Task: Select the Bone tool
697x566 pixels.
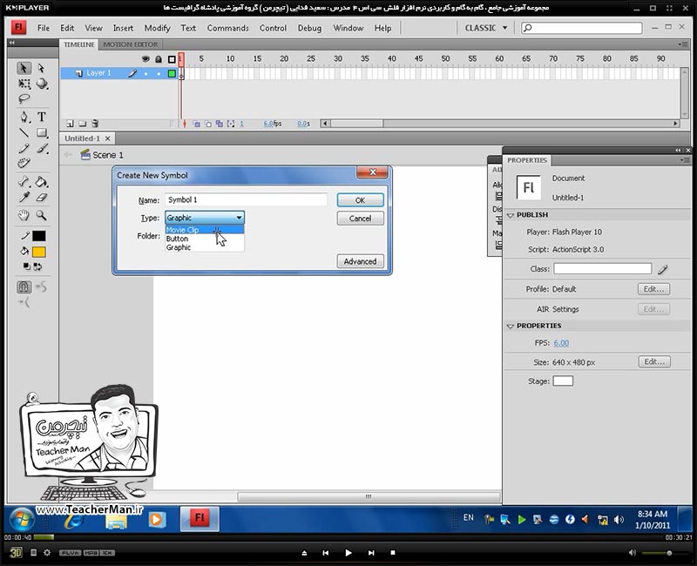Action: click(24, 182)
